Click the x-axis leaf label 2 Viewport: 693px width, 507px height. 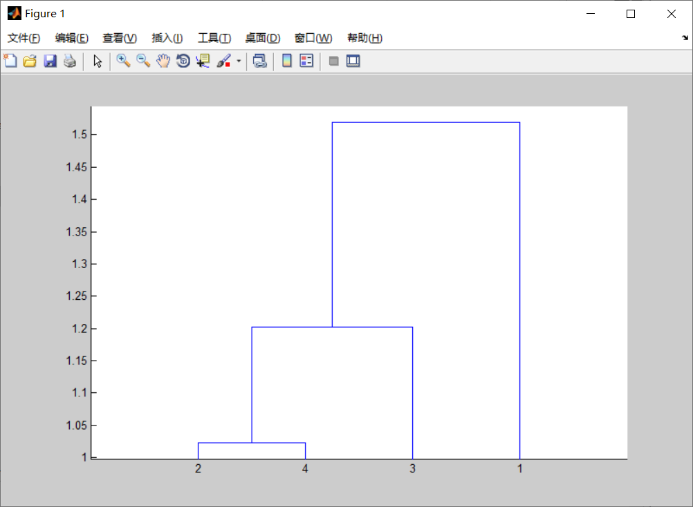[198, 468]
